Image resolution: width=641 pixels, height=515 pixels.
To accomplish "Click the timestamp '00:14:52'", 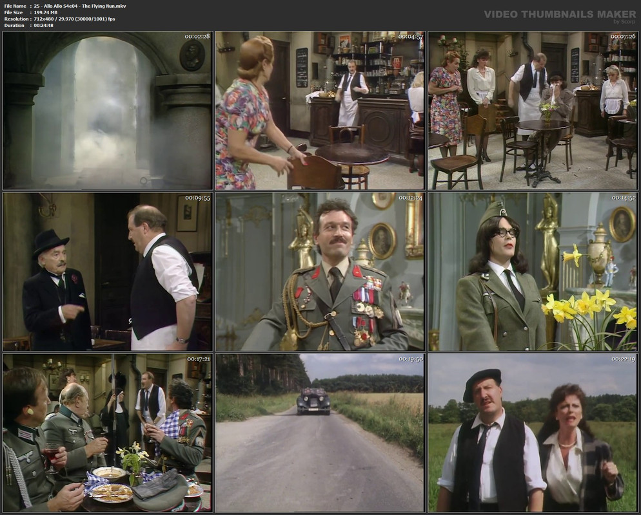I will point(624,198).
